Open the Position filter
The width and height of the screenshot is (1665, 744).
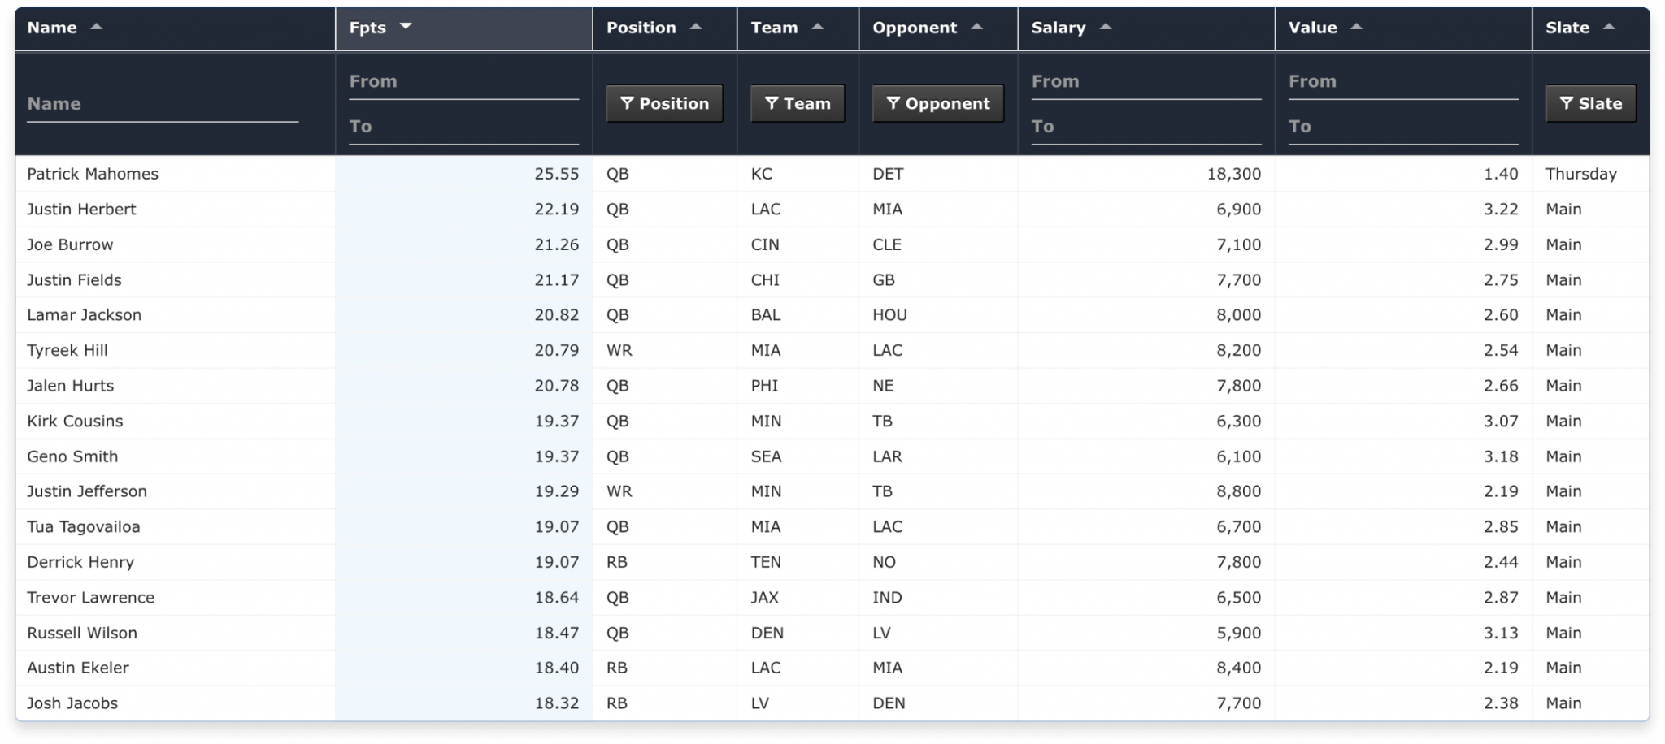[663, 103]
